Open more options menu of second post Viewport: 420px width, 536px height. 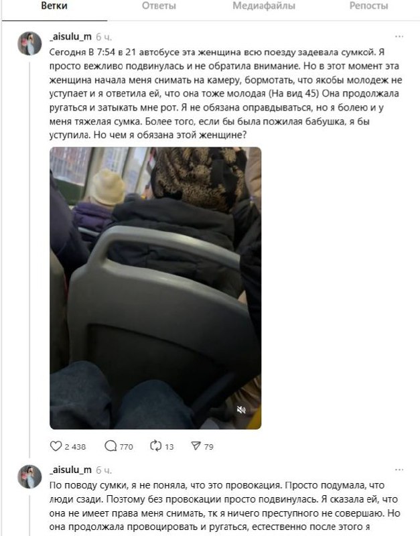(399, 470)
